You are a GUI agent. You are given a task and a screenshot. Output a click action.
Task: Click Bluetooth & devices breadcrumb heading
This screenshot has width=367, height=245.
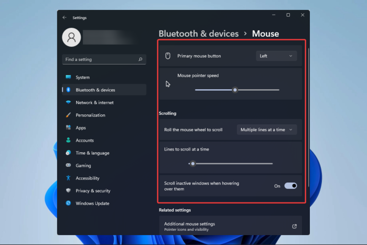click(199, 34)
